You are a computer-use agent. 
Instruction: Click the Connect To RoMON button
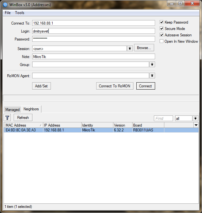tap(114, 86)
